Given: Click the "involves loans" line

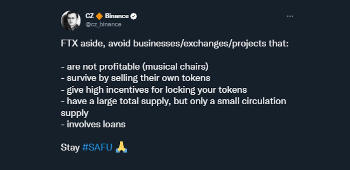Looking at the screenshot, I should (x=96, y=124).
